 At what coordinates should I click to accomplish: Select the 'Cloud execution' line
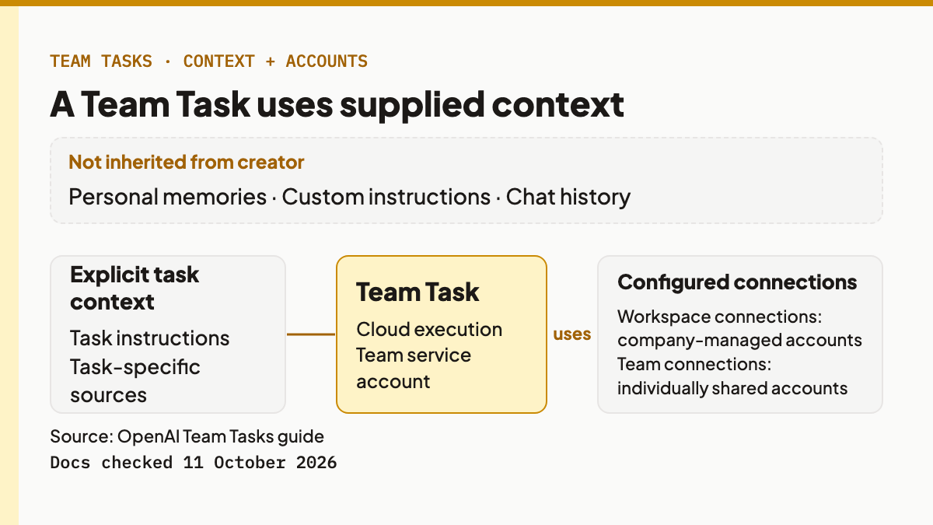(x=429, y=329)
